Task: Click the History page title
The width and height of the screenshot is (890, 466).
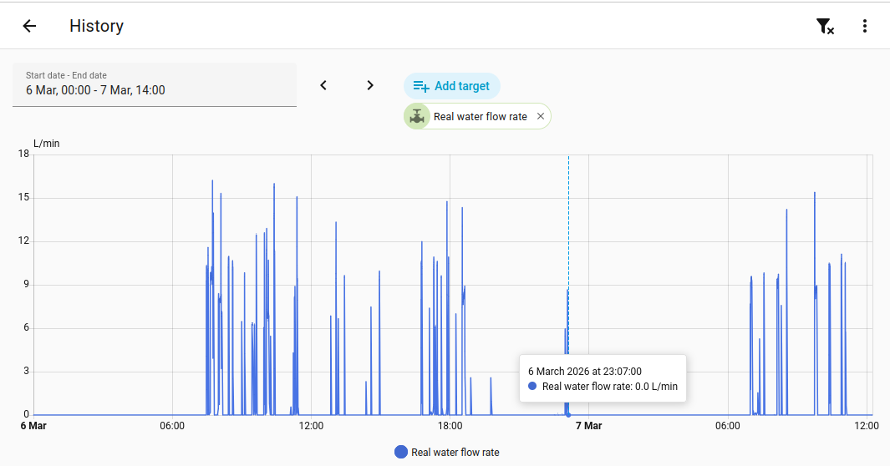Action: point(96,26)
